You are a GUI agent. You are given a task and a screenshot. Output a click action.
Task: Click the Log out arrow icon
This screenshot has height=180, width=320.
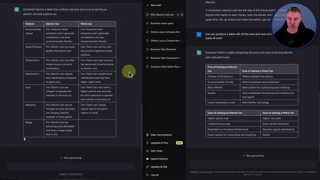point(147,174)
